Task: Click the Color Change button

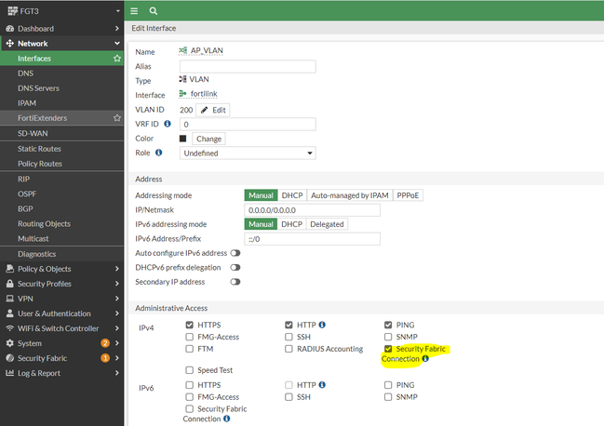Action: [x=208, y=139]
